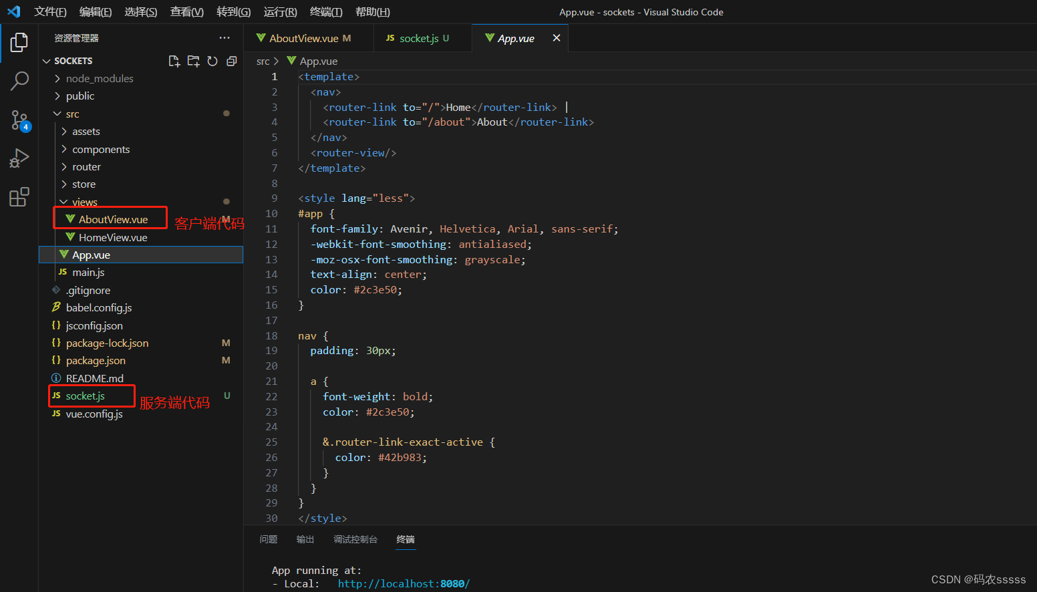Open the 帮助(H) menu
1037x592 pixels.
coord(373,12)
